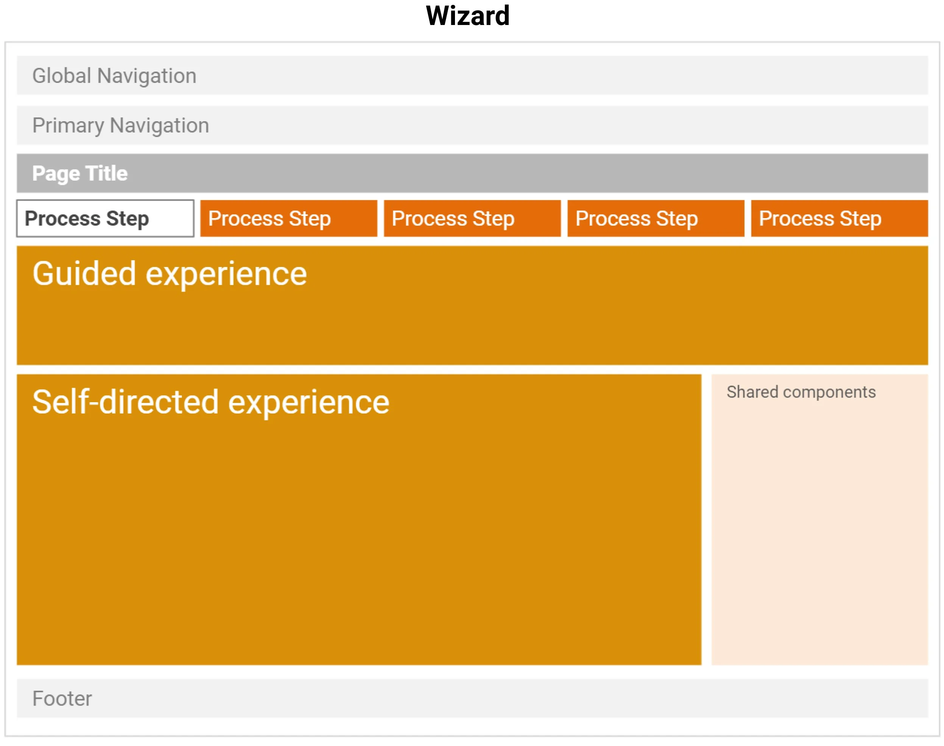The image size is (944, 746).
Task: Select the first active Process Step
Action: (105, 218)
